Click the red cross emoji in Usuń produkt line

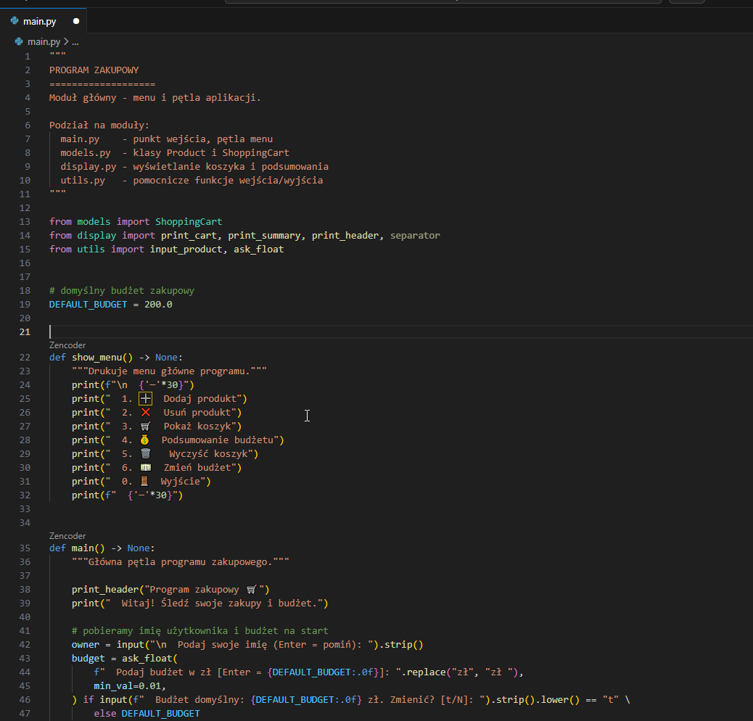click(x=146, y=412)
